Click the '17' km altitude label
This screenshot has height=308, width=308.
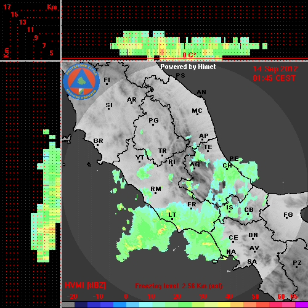pyautogui.click(x=7, y=7)
